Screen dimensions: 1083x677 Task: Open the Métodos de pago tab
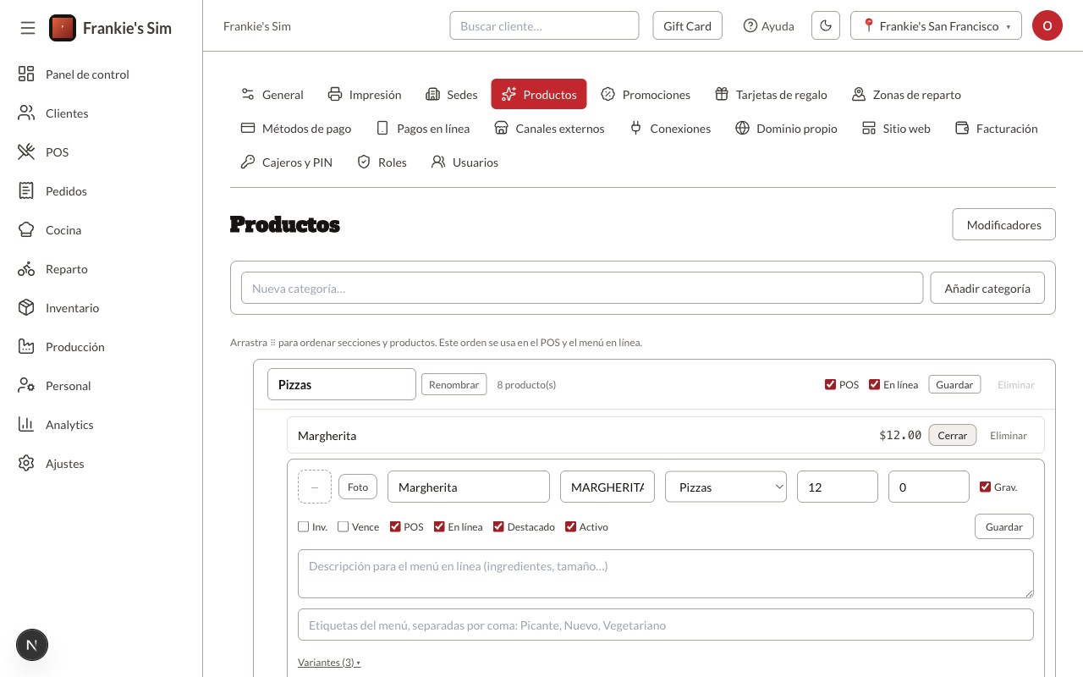[296, 129]
